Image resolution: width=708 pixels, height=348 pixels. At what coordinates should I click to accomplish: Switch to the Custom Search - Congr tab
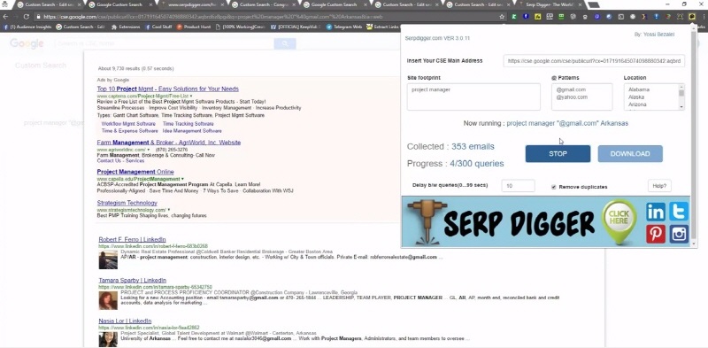tap(264, 5)
